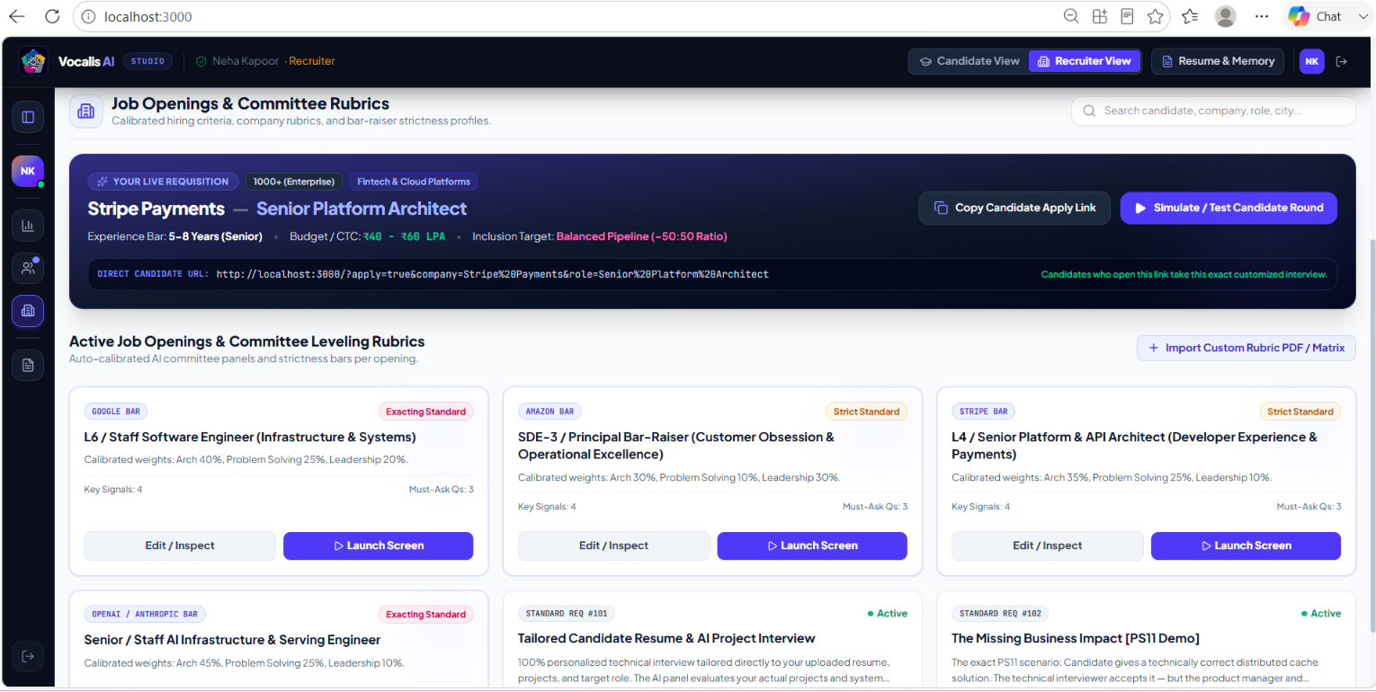The height and width of the screenshot is (692, 1376).
Task: Click the browser back arrow
Action: (x=16, y=16)
